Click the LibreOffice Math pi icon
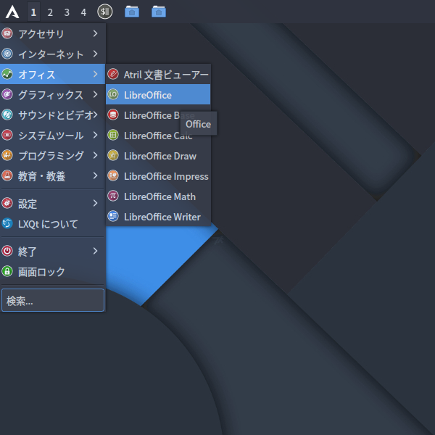Image resolution: width=435 pixels, height=435 pixels. (x=113, y=196)
